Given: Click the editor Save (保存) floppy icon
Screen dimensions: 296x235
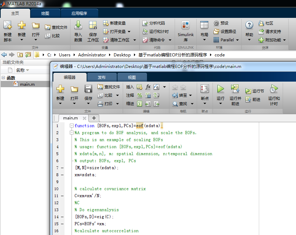Looking at the screenshot, I should tap(88, 89).
